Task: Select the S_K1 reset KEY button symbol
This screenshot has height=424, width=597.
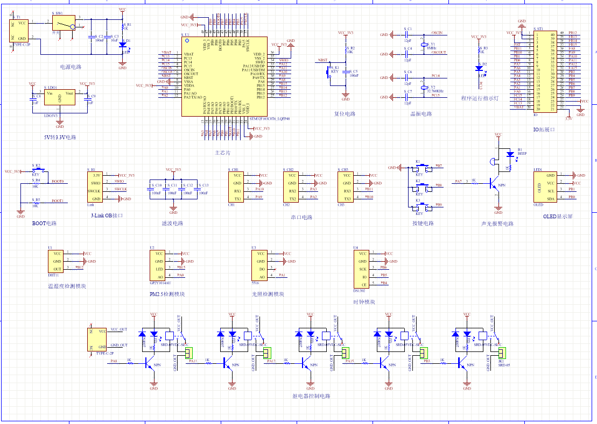Action: pyautogui.click(x=328, y=71)
